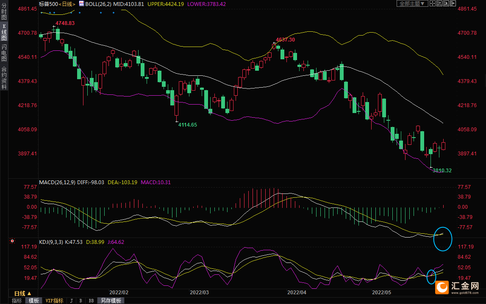Open the 日线 period selector

(22, 293)
